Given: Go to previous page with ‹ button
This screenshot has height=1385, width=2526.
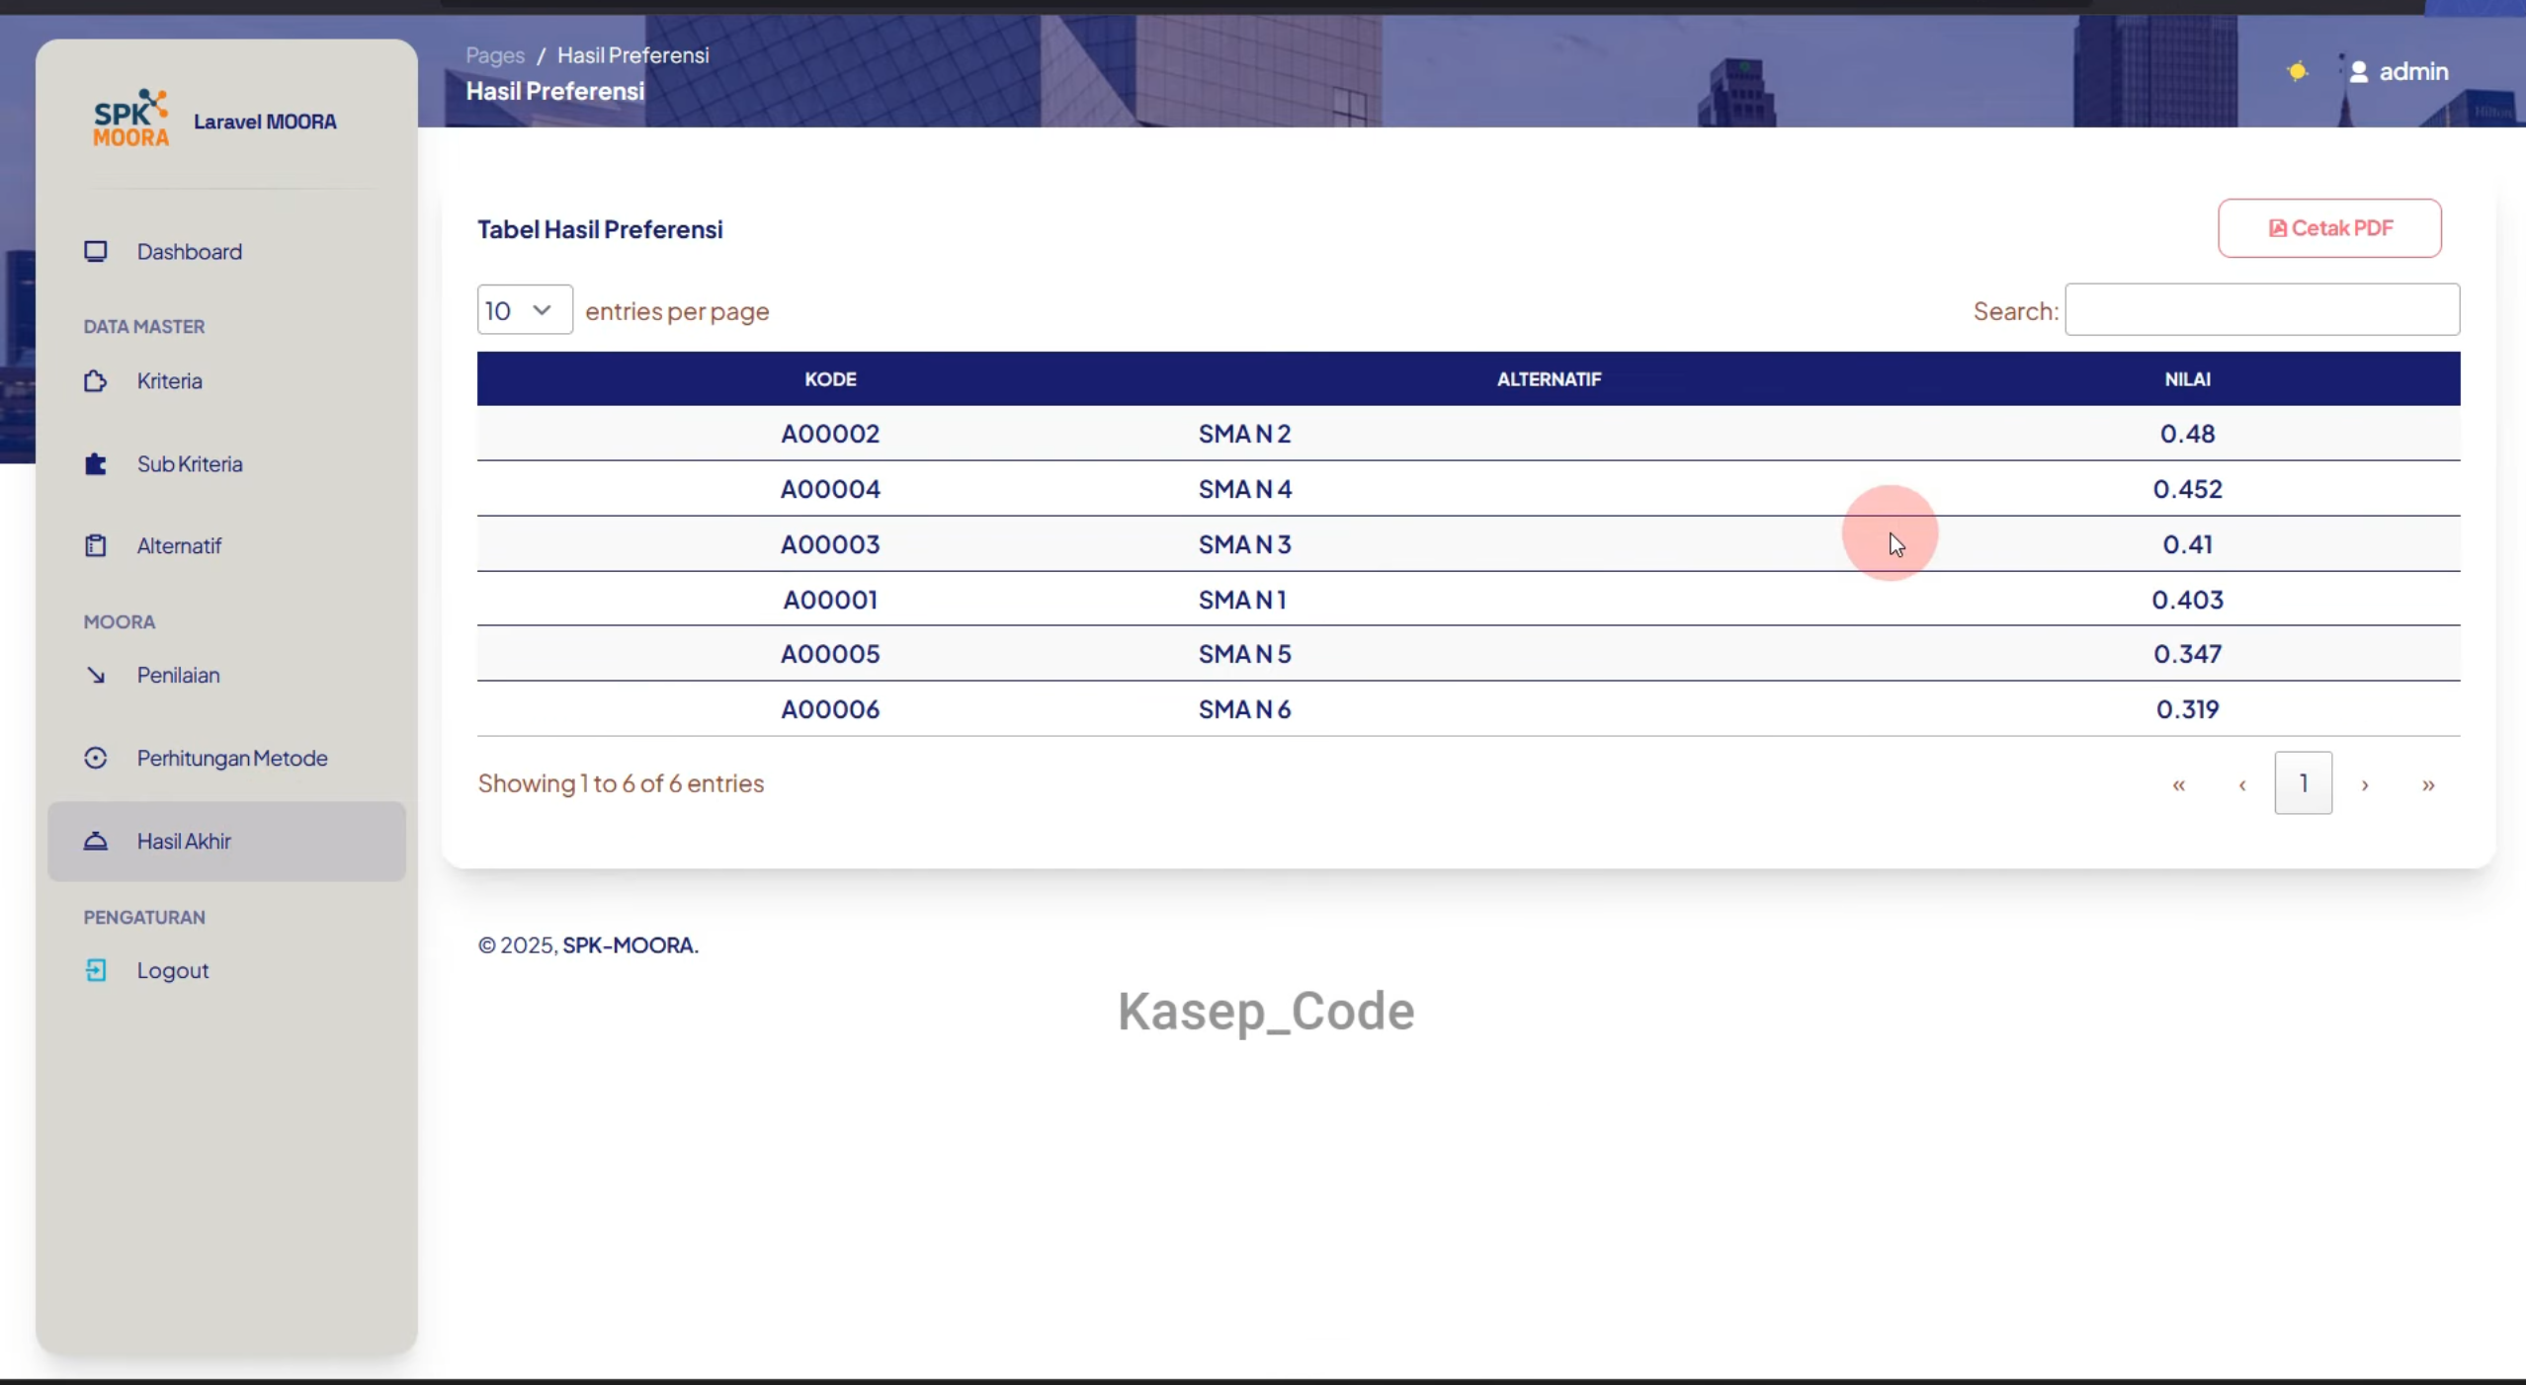Looking at the screenshot, I should pyautogui.click(x=2241, y=784).
